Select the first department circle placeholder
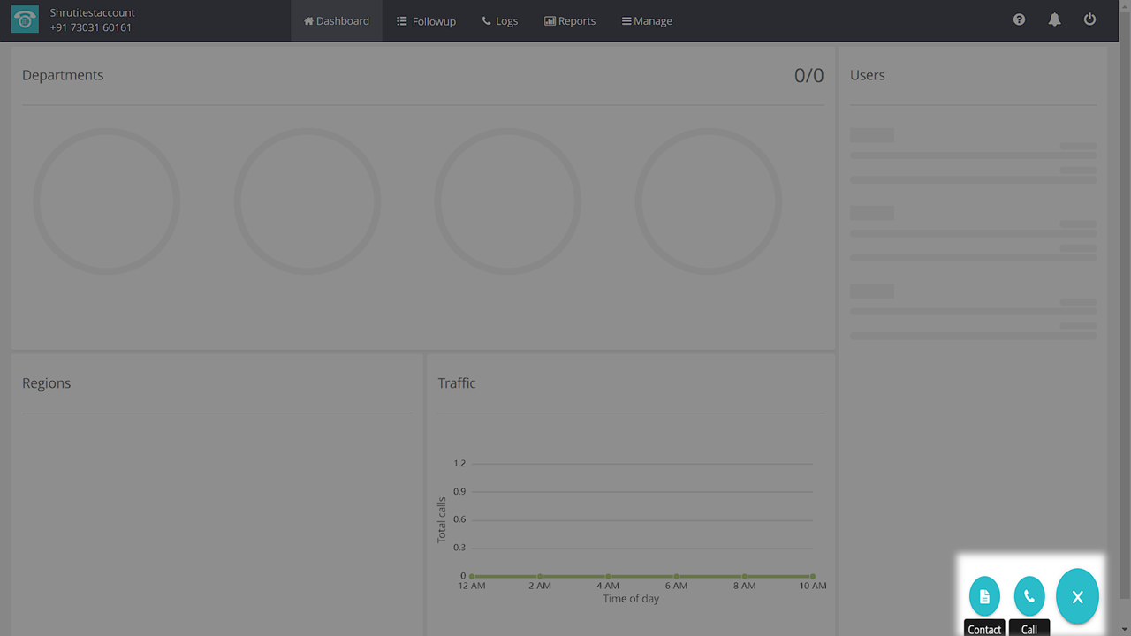The image size is (1131, 636). [107, 201]
